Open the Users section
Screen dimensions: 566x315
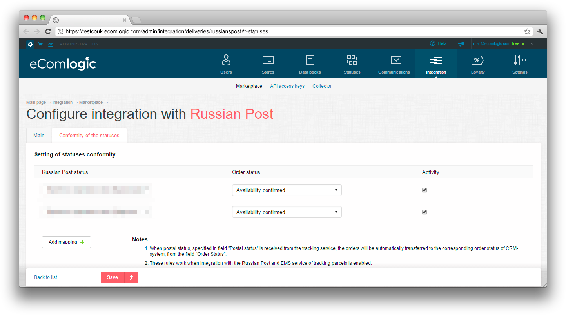[226, 64]
